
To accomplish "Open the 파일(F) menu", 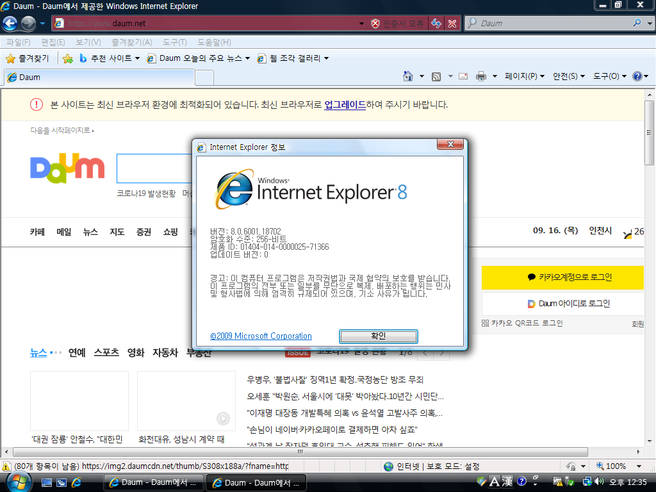I will click(19, 42).
